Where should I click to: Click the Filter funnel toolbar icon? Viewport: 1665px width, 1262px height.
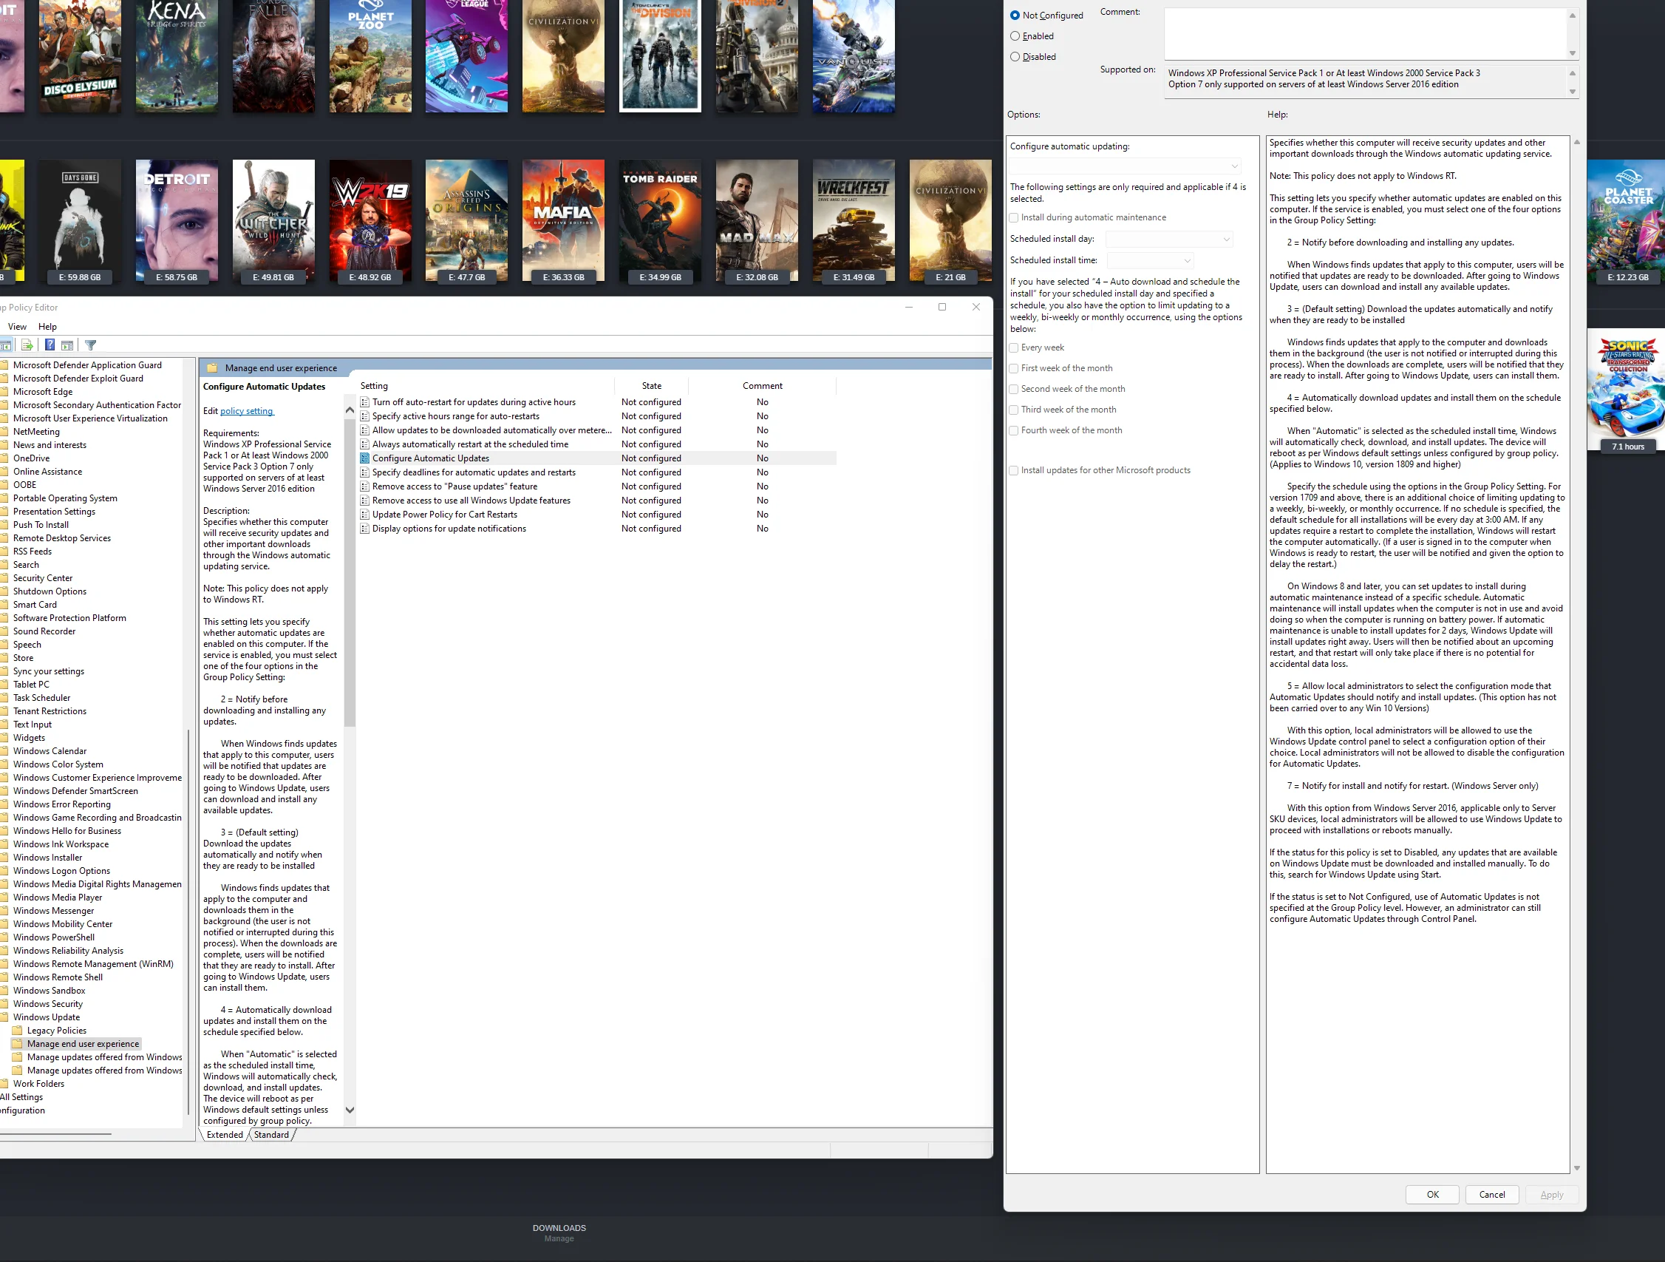tap(90, 345)
